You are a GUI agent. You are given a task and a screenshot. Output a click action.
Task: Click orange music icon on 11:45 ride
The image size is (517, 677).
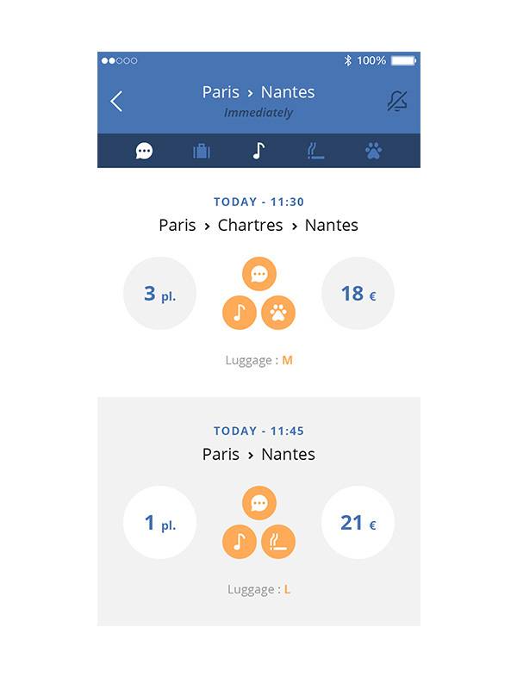(x=240, y=542)
